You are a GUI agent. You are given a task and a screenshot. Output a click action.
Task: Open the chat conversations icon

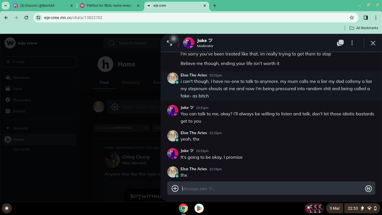pyautogui.click(x=340, y=43)
